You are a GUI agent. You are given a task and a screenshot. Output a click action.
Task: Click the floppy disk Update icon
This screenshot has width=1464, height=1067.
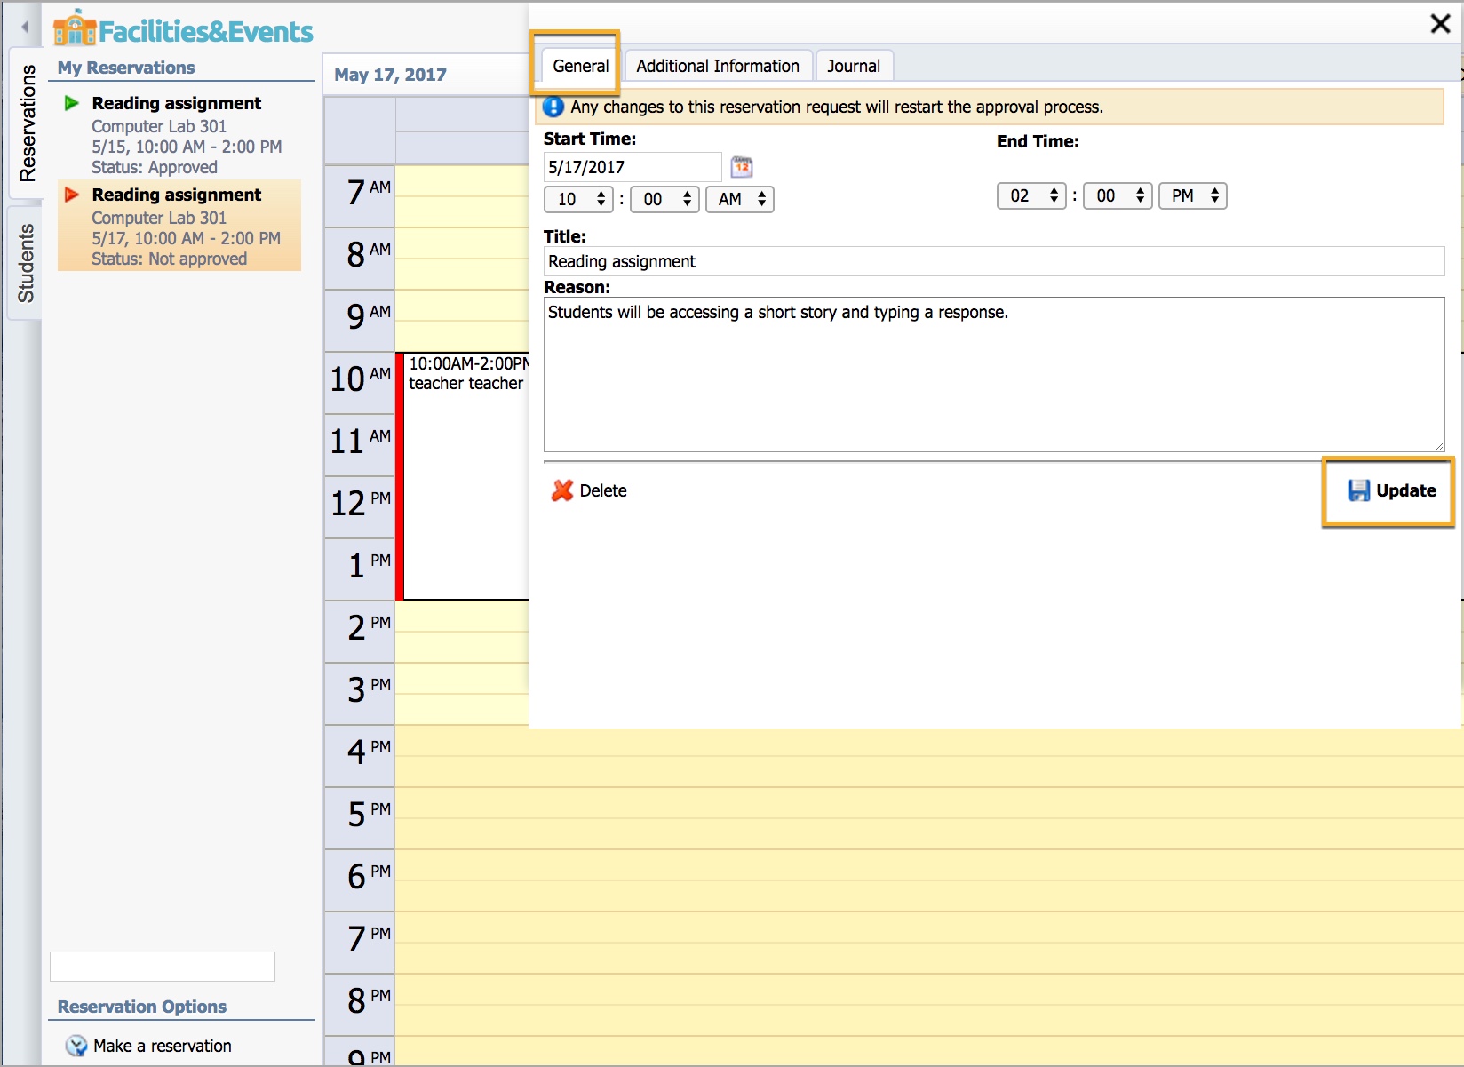1358,490
